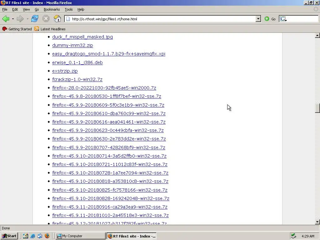Go back using the green Back arrow
The width and height of the screenshot is (320, 240).
[x=6, y=19]
